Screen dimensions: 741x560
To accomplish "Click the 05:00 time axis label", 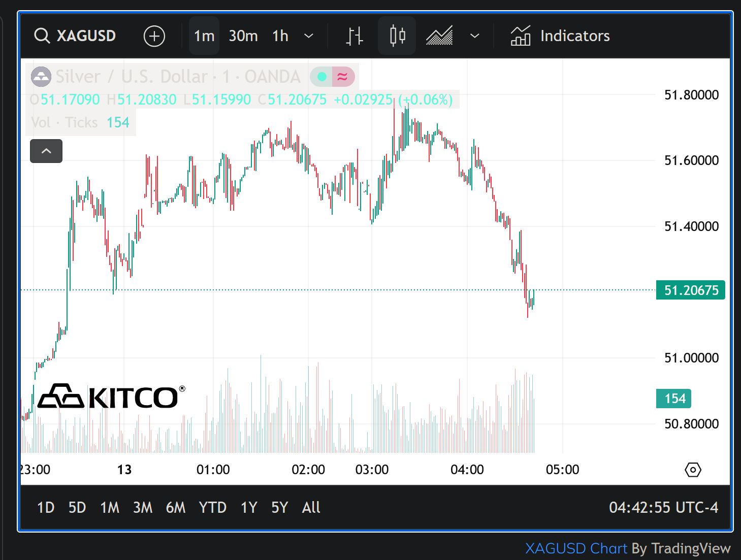I will click(x=563, y=470).
